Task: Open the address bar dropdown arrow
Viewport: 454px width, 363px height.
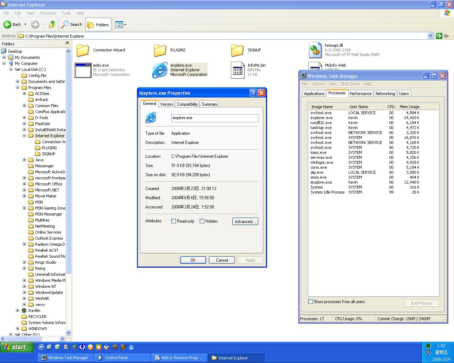Action: click(x=430, y=36)
